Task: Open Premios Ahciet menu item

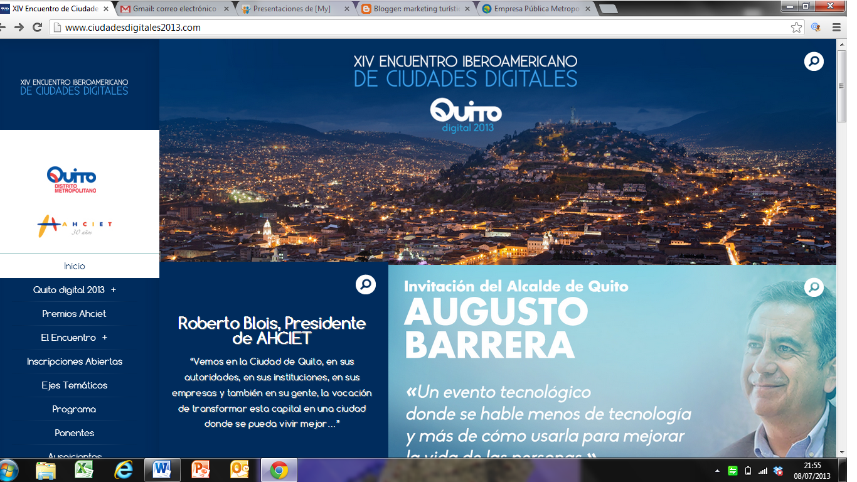Action: point(74,314)
